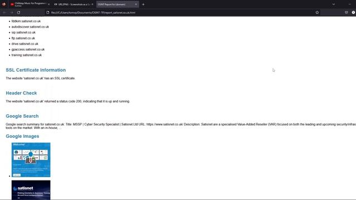Close the URL2PNG tab
Image resolution: width=356 pixels, height=200 pixels.
pos(92,4)
